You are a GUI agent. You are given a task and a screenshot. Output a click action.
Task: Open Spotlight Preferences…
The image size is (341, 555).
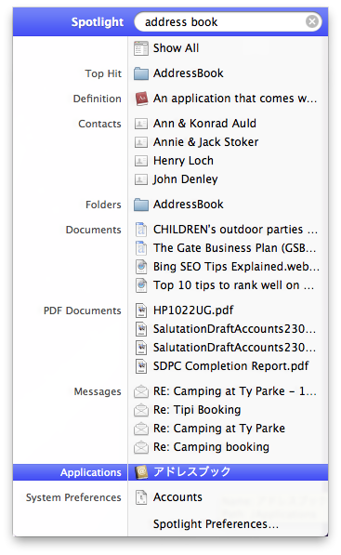click(x=216, y=524)
